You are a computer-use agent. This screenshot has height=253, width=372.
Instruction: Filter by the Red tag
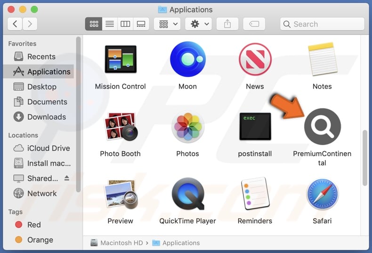coord(39,225)
